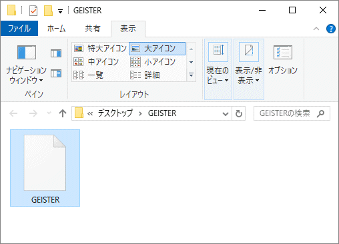The height and width of the screenshot is (244, 339).
Task: Open the 表示/非表示 dropdown
Action: (249, 69)
